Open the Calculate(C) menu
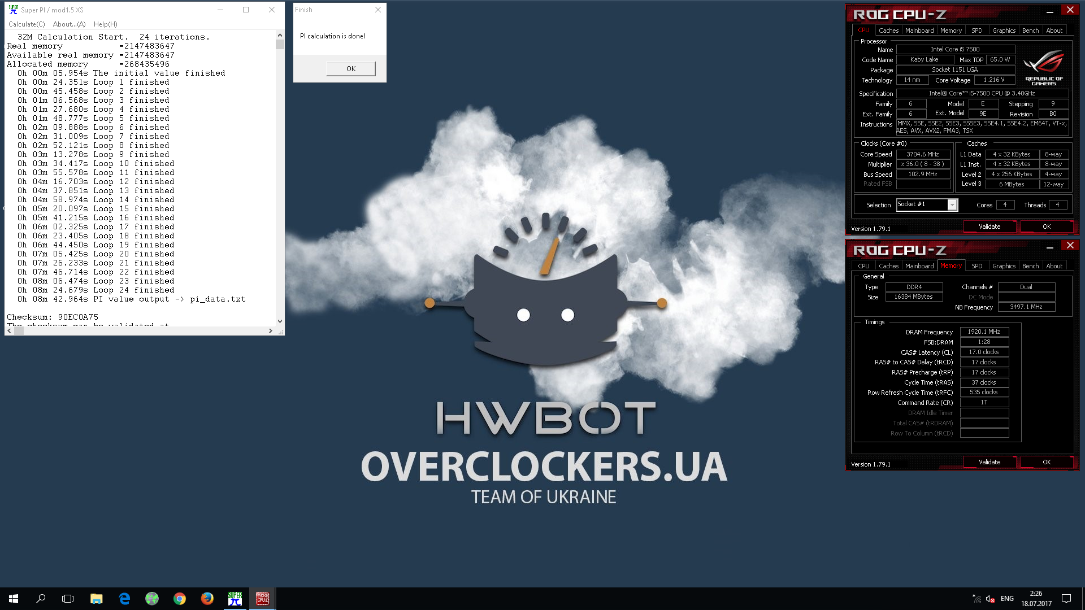This screenshot has width=1085, height=610. (x=27, y=24)
